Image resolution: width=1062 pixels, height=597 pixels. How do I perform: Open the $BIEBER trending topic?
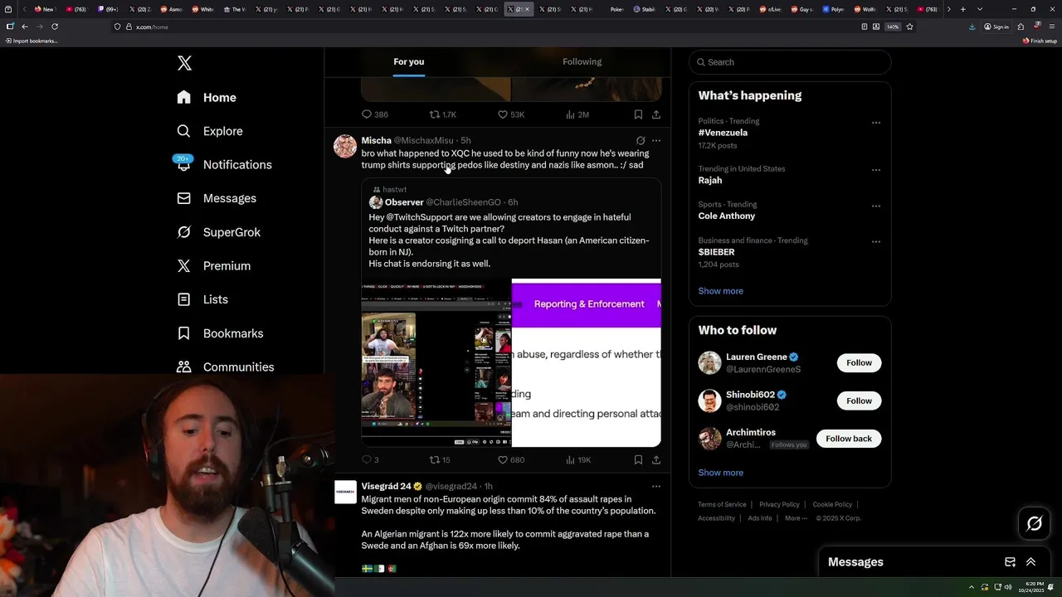pos(716,252)
